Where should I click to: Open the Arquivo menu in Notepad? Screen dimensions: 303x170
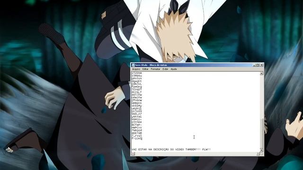[136, 69]
